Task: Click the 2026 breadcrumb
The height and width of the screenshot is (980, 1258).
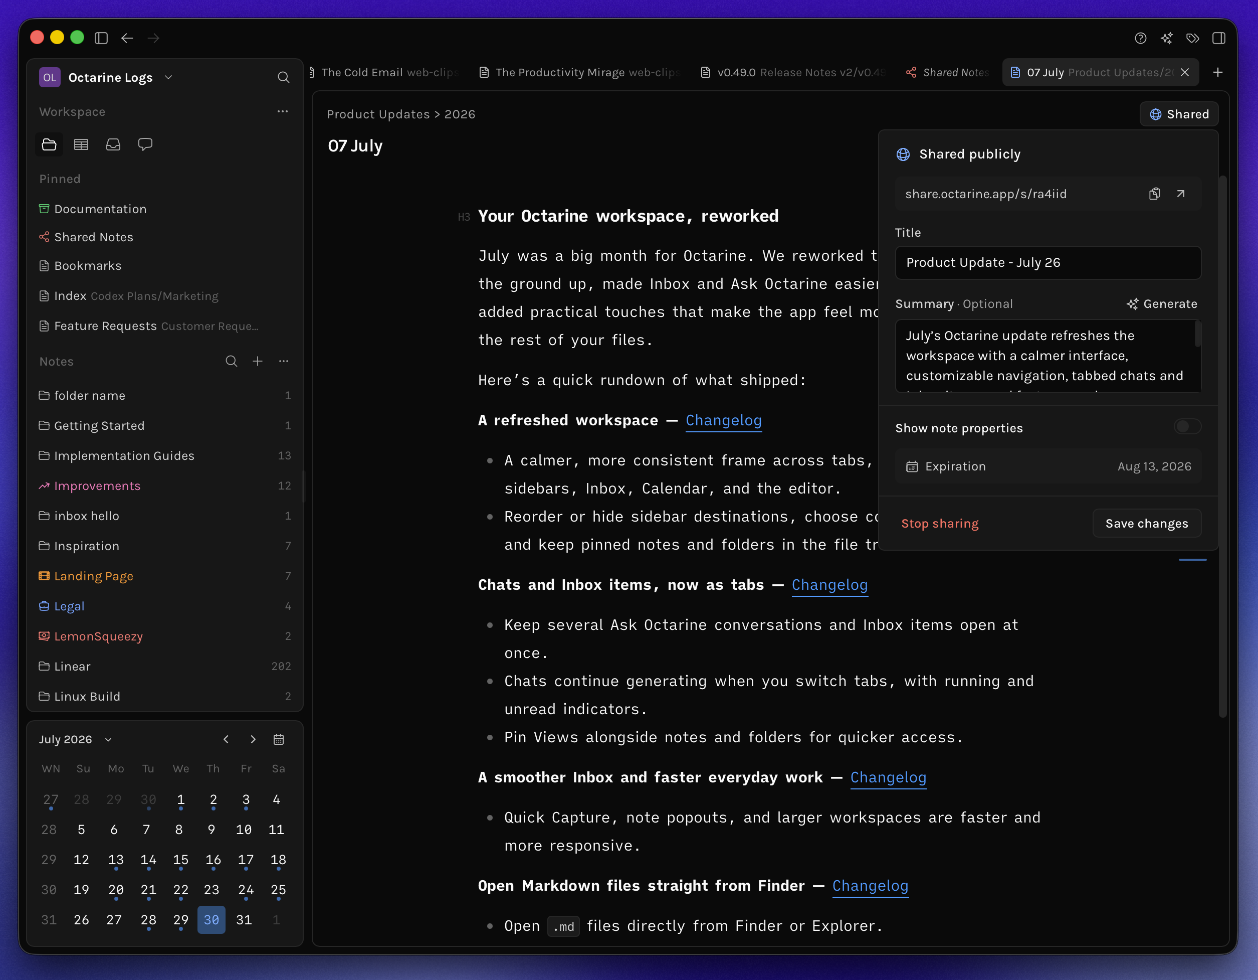Action: point(460,114)
